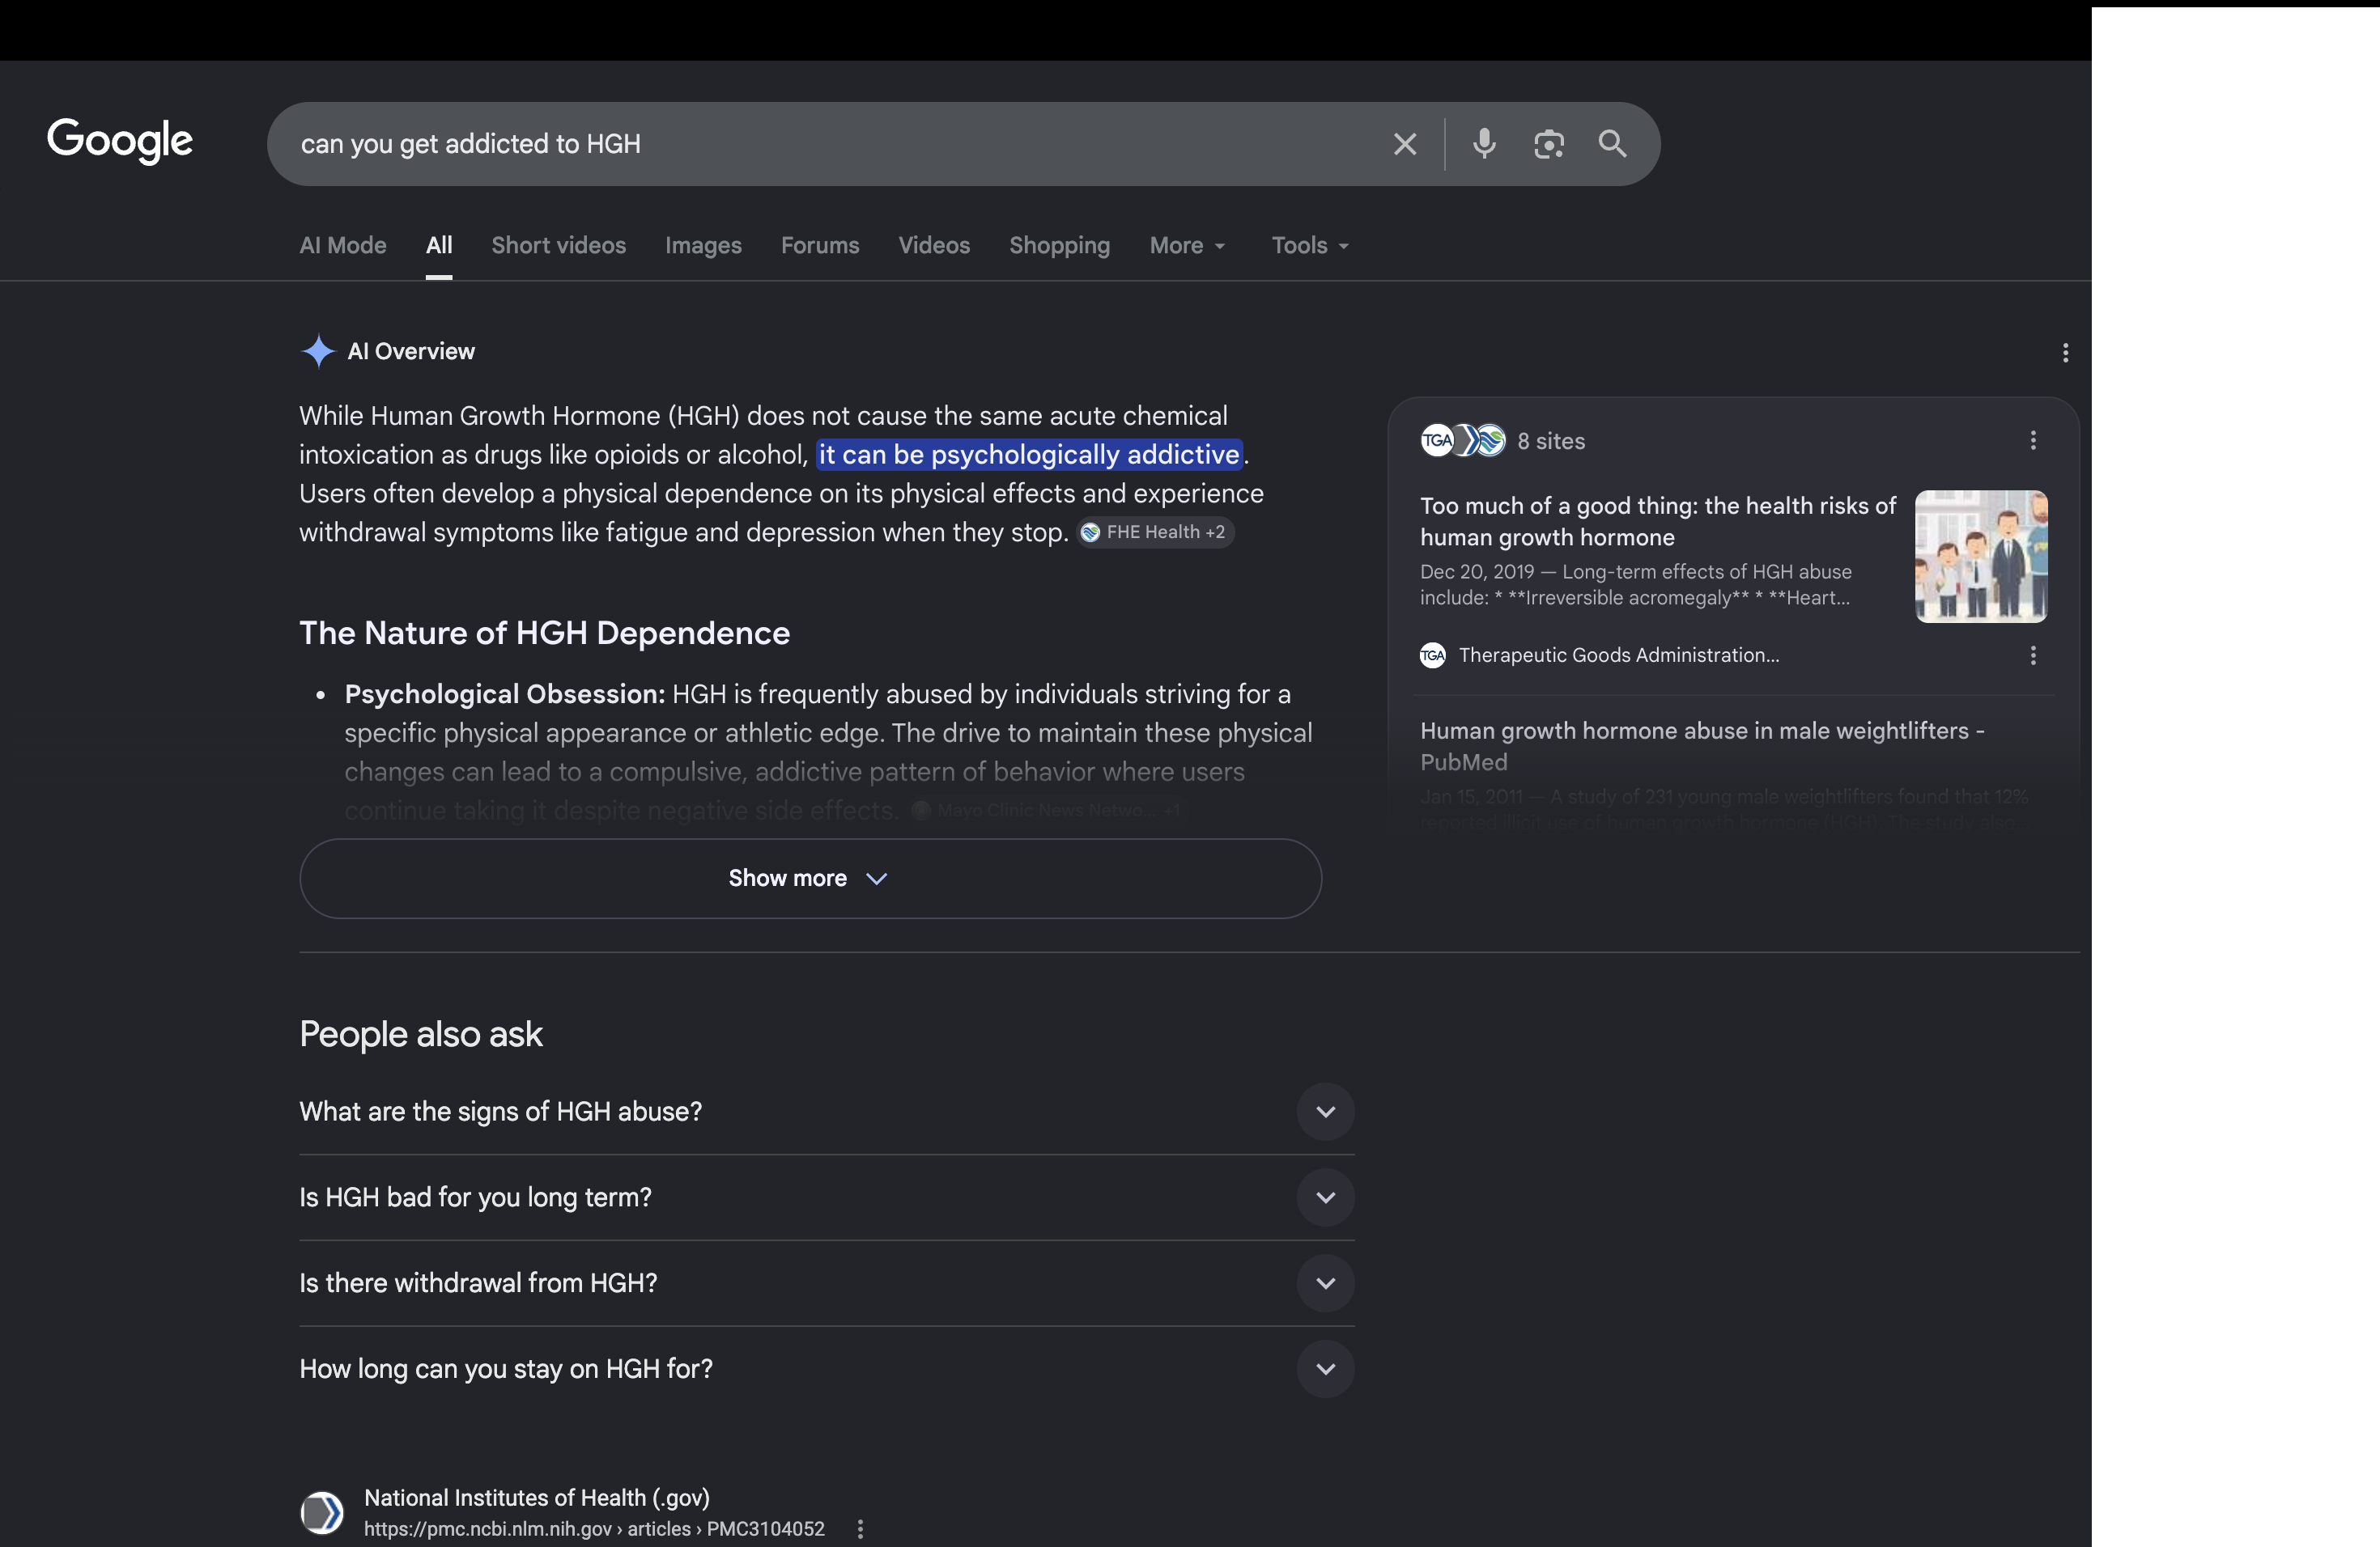The width and height of the screenshot is (2380, 1547).
Task: Click the stacked site icons next to 8 sites
Action: click(x=1463, y=441)
